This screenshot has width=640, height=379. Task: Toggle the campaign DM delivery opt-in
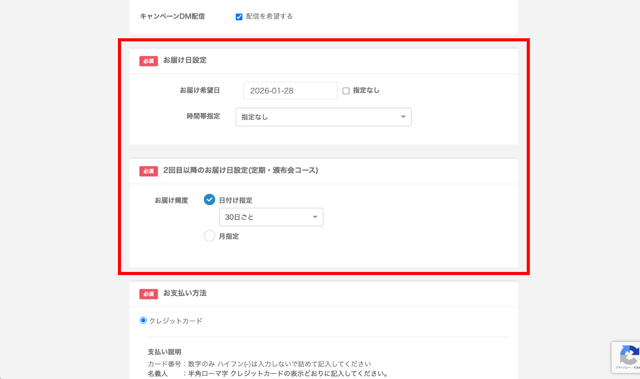[x=239, y=17]
